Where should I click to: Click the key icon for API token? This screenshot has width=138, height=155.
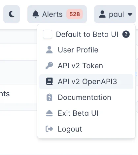pos(49,66)
